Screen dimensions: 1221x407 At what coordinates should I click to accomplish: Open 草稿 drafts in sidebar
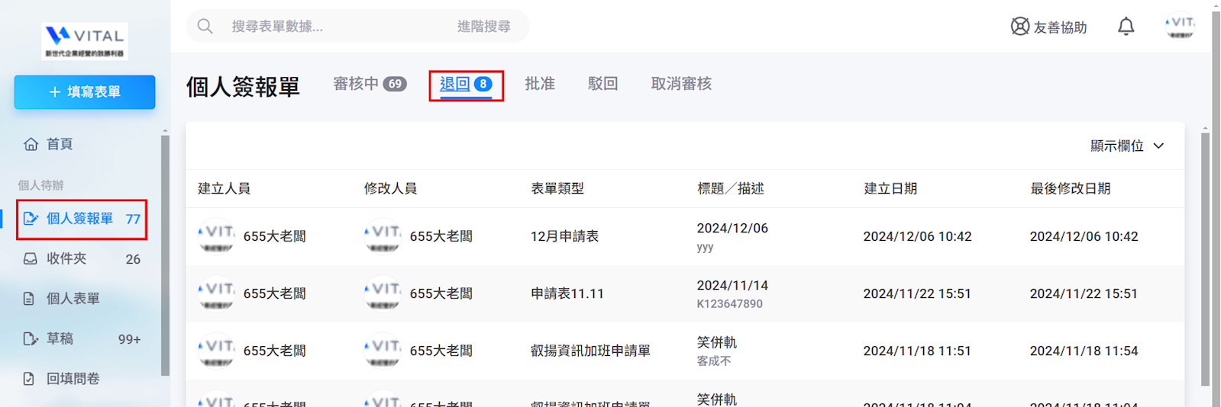(60, 339)
